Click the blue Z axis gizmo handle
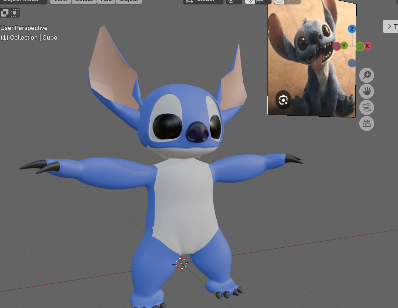This screenshot has width=398, height=308. click(x=352, y=29)
